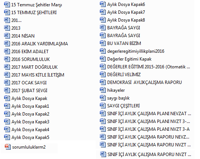The image size is (200, 159).
Task: Select Word icon of 2014 NİSAN file
Action: click(7, 36)
